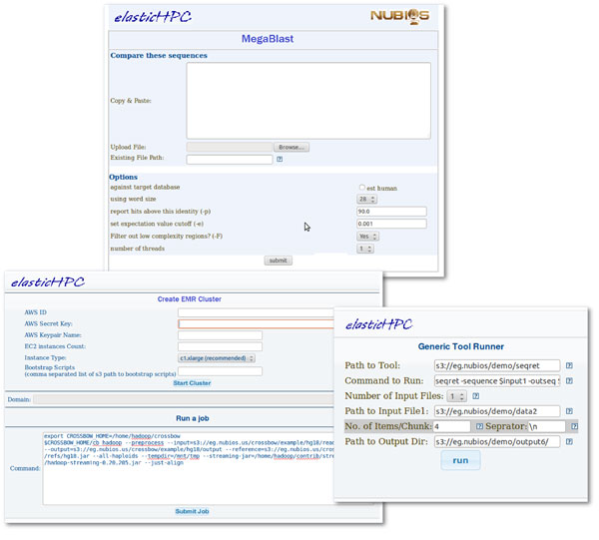The image size is (599, 540).
Task: Click the MegaBlast page title
Action: pos(268,39)
